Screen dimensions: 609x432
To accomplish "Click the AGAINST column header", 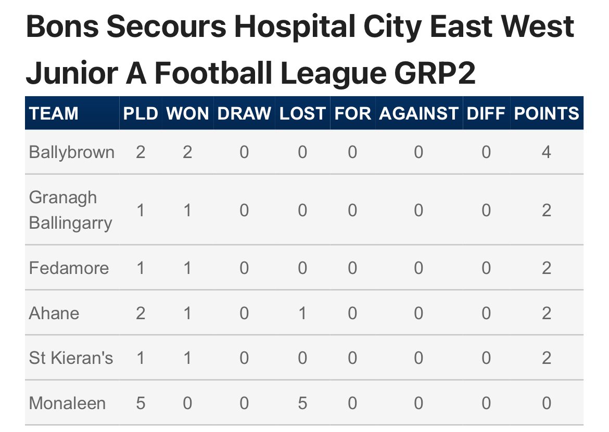I will click(x=418, y=114).
